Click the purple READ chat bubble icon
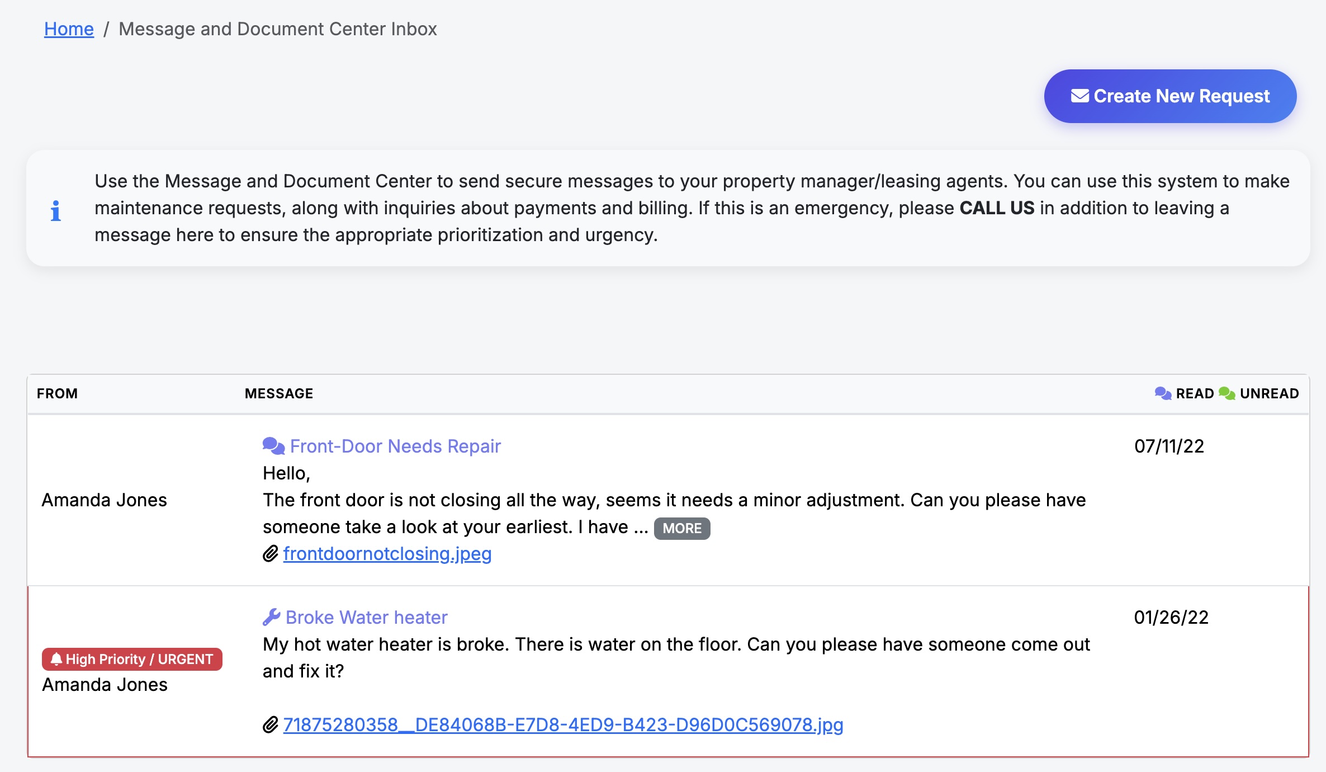The image size is (1326, 772). [1162, 393]
